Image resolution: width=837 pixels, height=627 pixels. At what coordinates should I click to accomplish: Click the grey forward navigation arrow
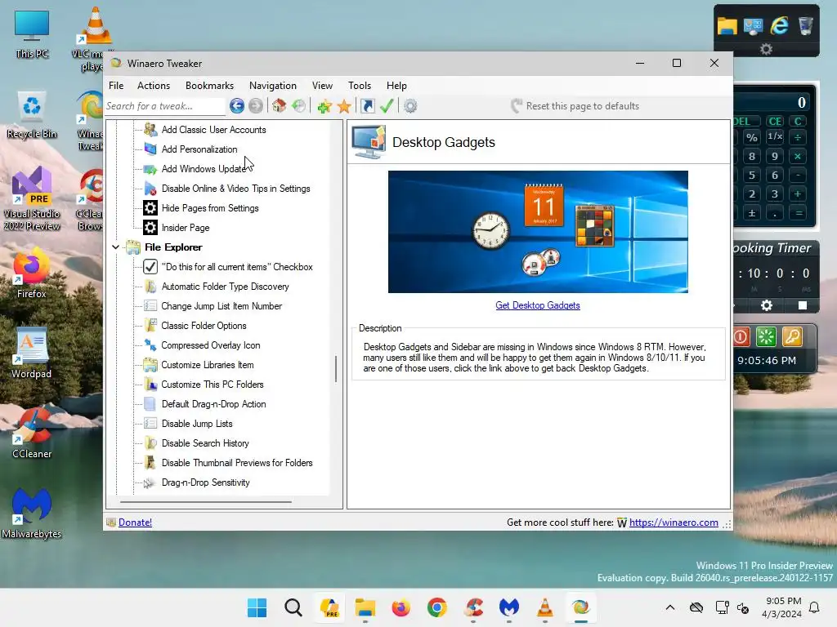256,105
